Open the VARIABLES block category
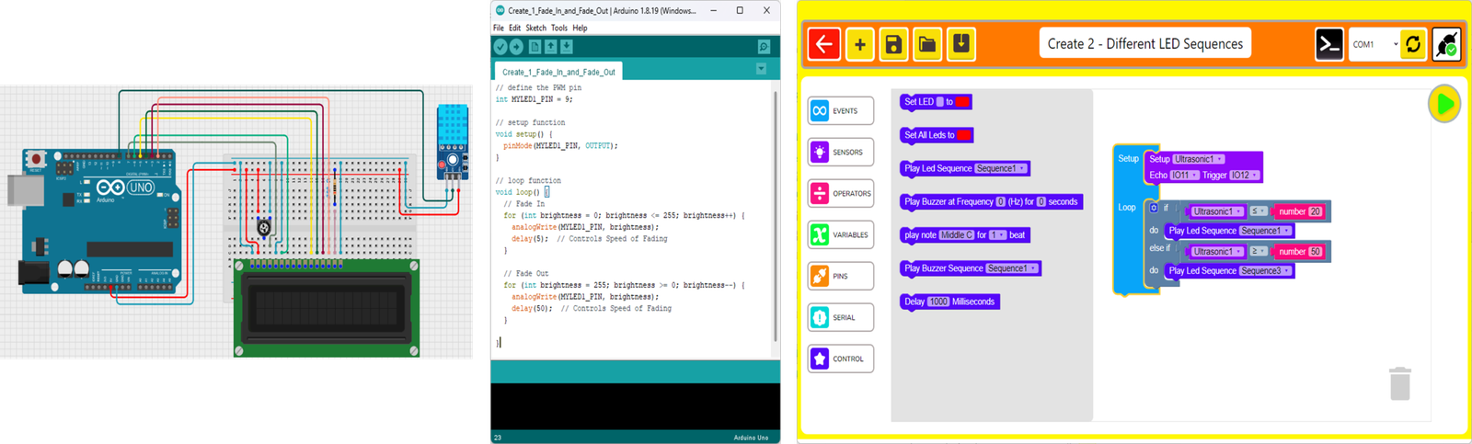 841,234
